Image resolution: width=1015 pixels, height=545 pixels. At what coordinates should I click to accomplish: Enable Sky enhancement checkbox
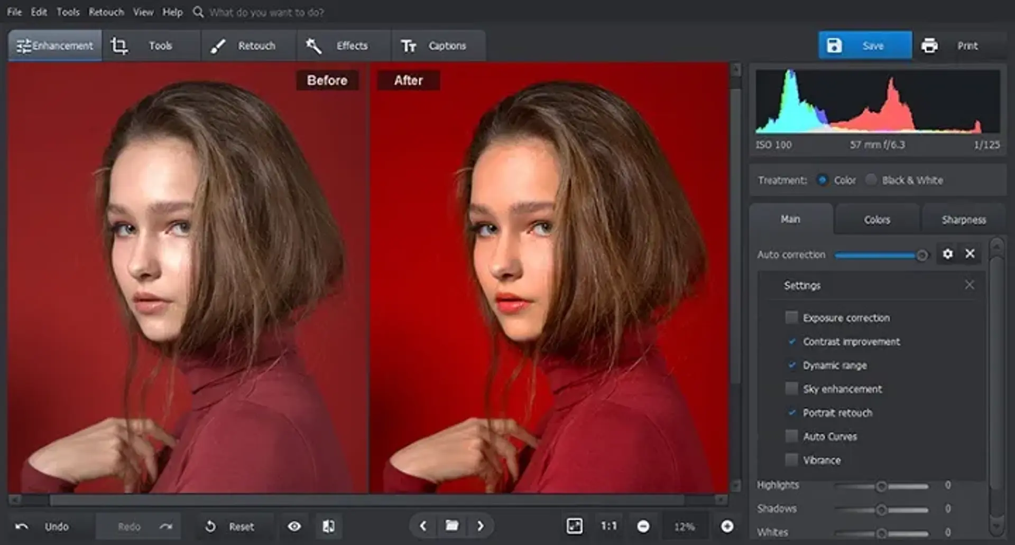coord(791,389)
